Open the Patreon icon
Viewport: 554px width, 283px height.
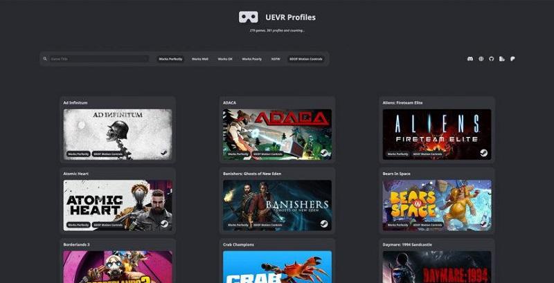[x=512, y=59]
